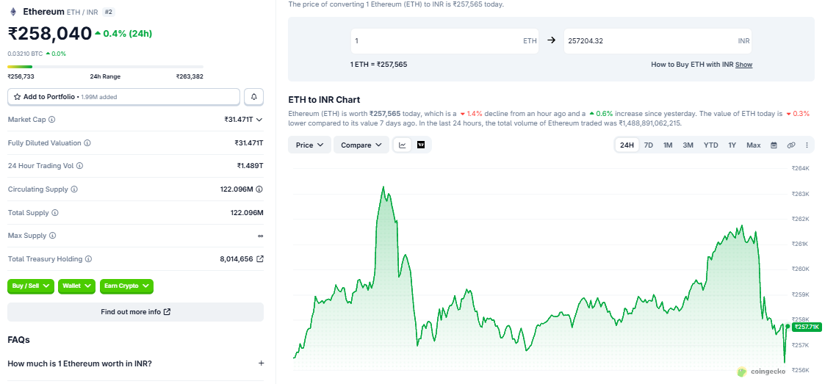The width and height of the screenshot is (836, 384).
Task: Click the Total Supply 122.096M value
Action: 247,212
